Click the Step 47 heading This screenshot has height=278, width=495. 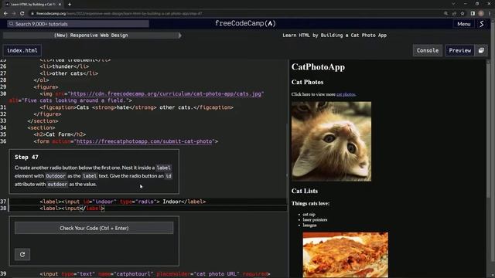tap(26, 157)
